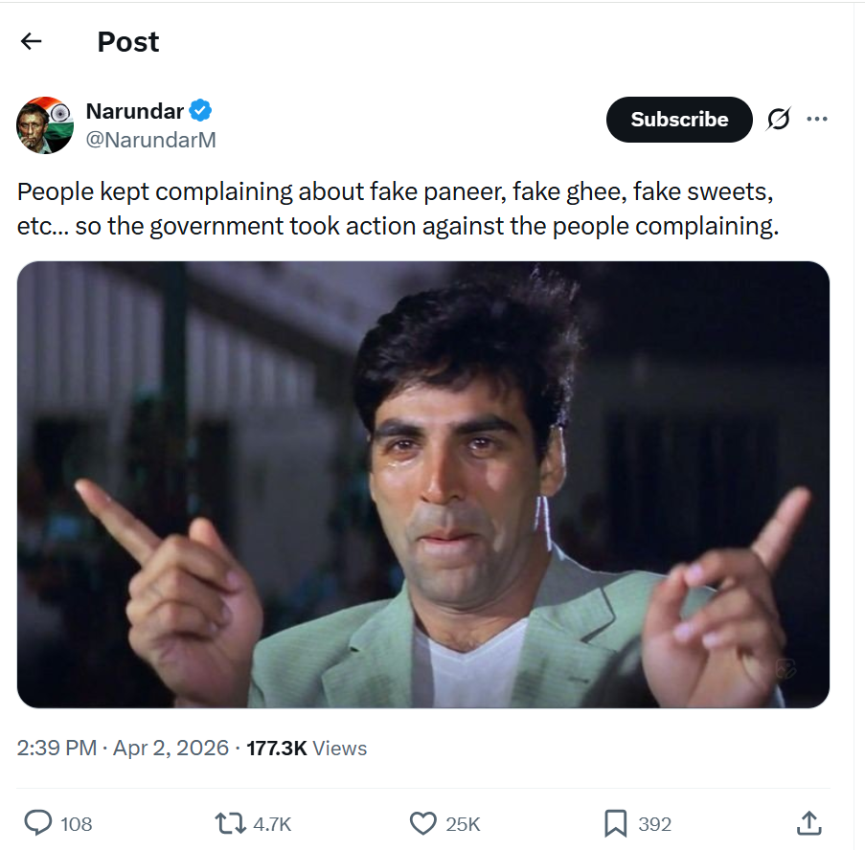Click the 2:39 PM Apr 2, 2026 timestamp
Image resolution: width=865 pixels, height=850 pixels.
pos(123,748)
